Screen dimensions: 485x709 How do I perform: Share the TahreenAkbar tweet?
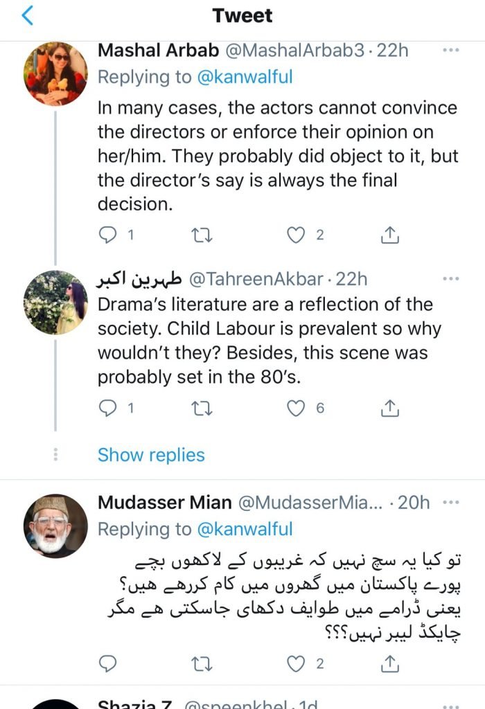click(x=390, y=409)
